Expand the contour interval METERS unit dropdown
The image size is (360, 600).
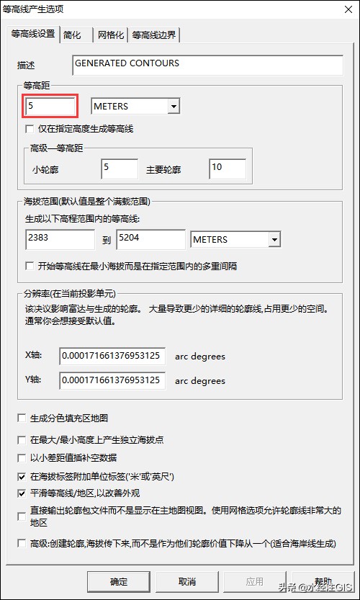click(x=135, y=107)
